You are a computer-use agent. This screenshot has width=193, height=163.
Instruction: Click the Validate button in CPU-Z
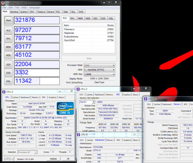(53, 159)
